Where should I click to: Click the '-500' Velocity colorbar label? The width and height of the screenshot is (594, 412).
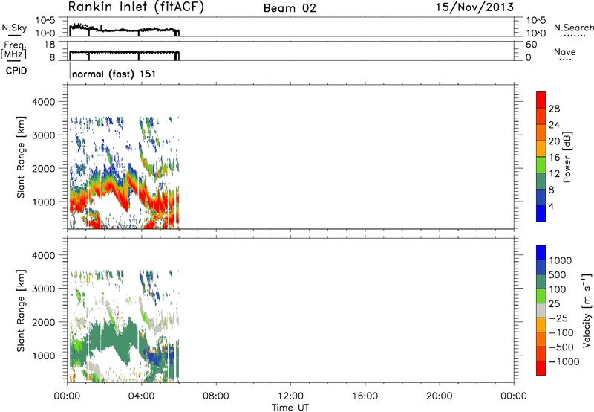[561, 347]
